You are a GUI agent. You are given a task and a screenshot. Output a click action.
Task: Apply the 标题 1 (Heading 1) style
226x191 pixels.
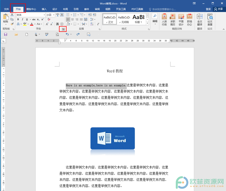click(138, 19)
